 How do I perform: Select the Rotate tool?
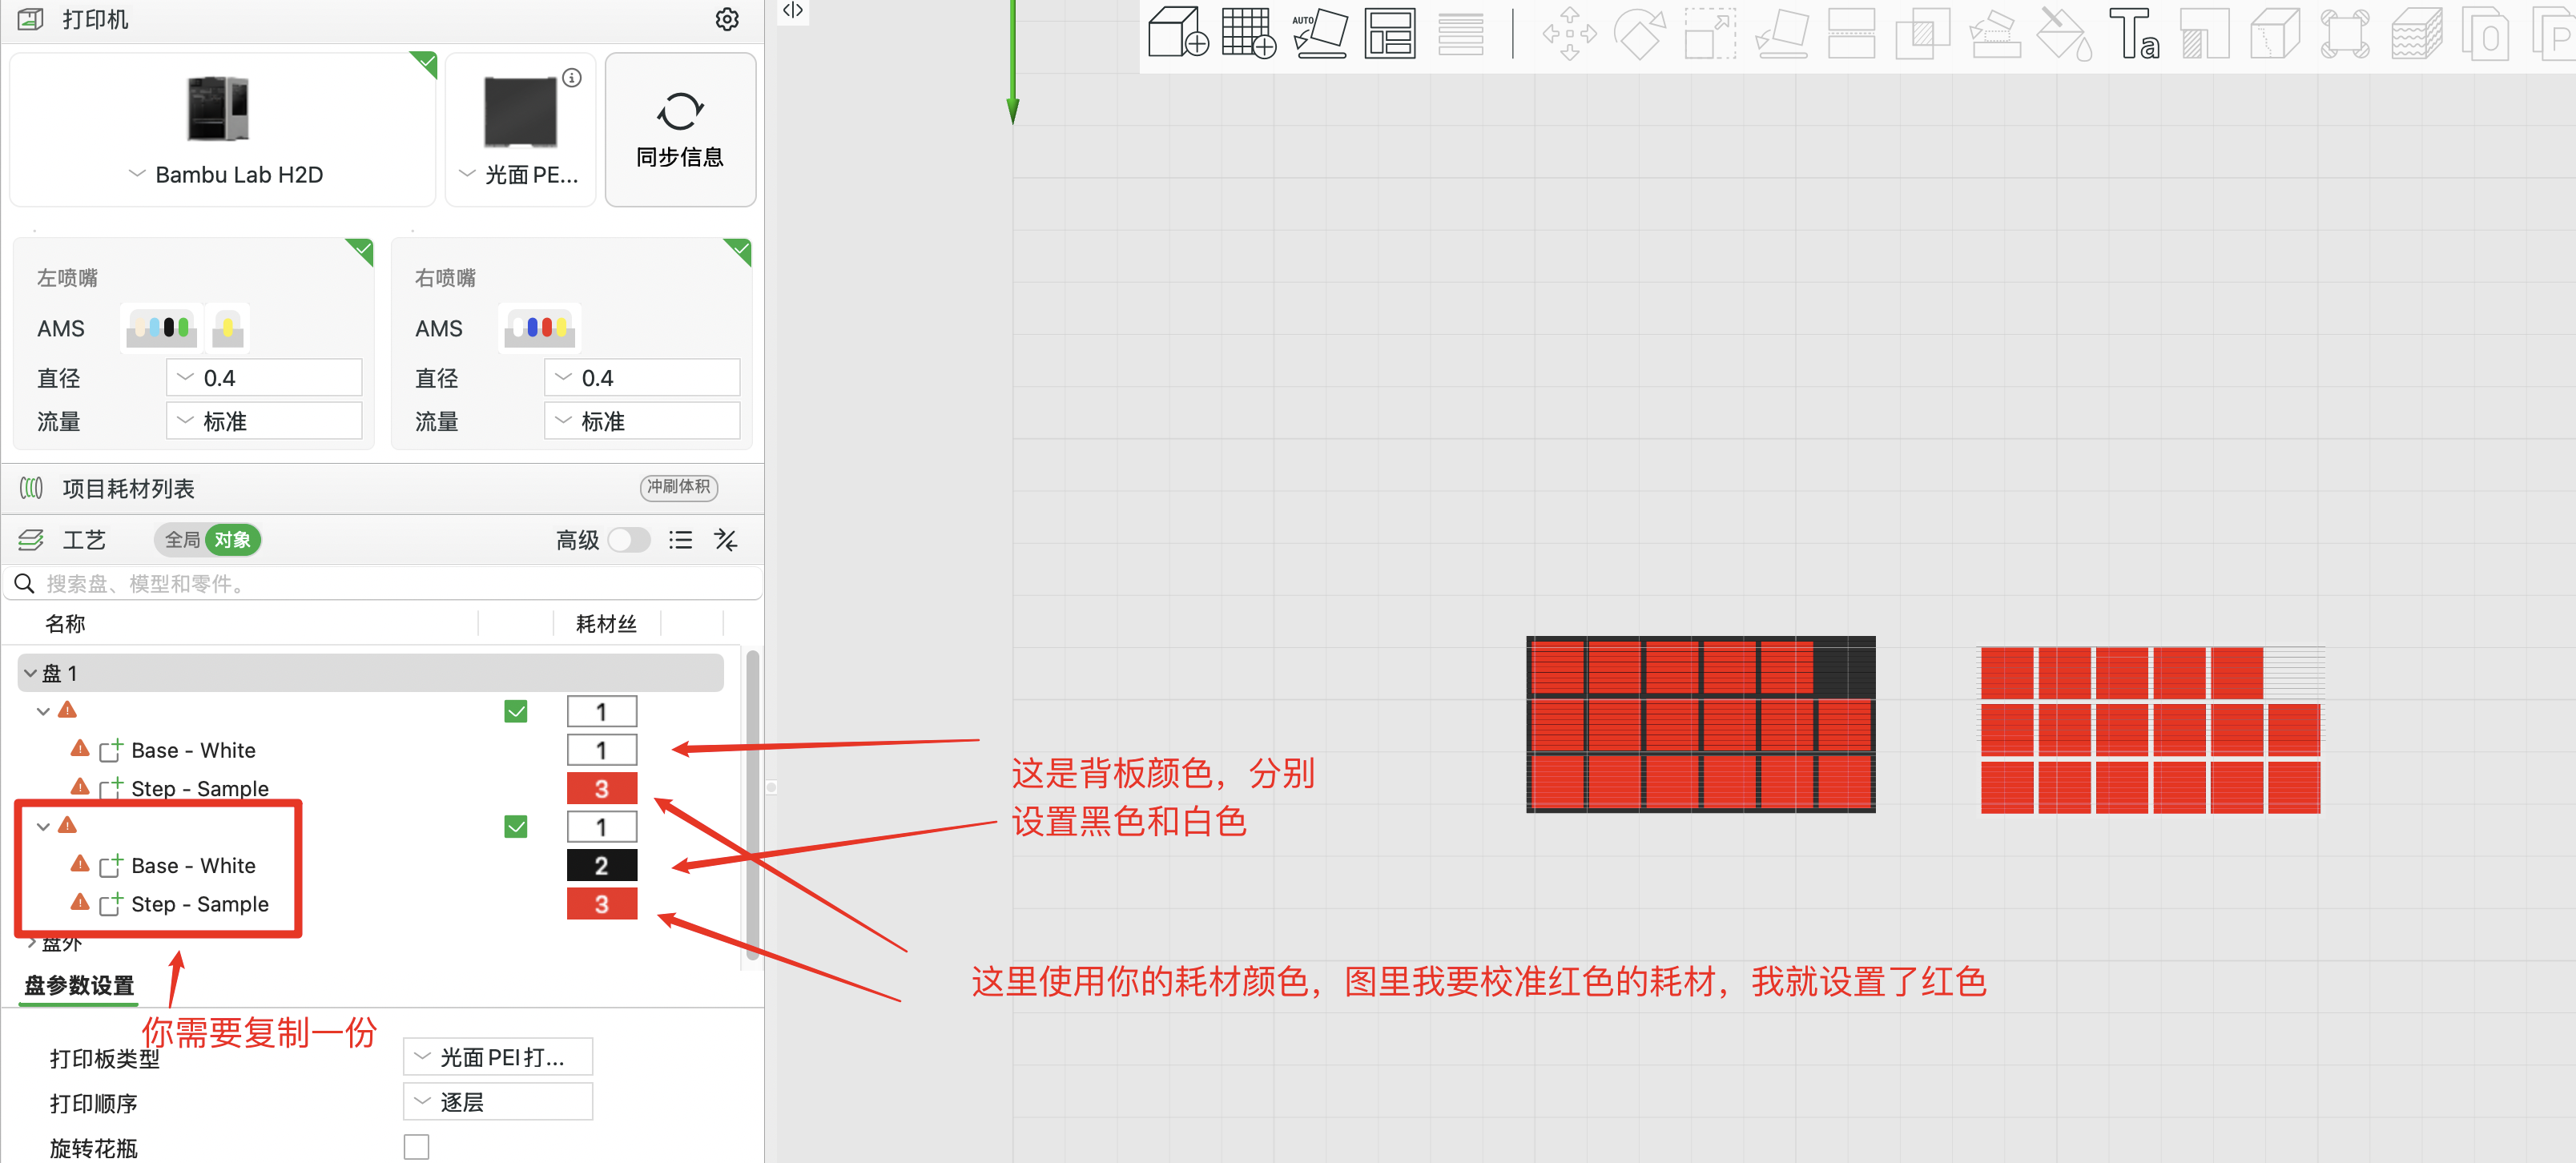tap(1640, 32)
